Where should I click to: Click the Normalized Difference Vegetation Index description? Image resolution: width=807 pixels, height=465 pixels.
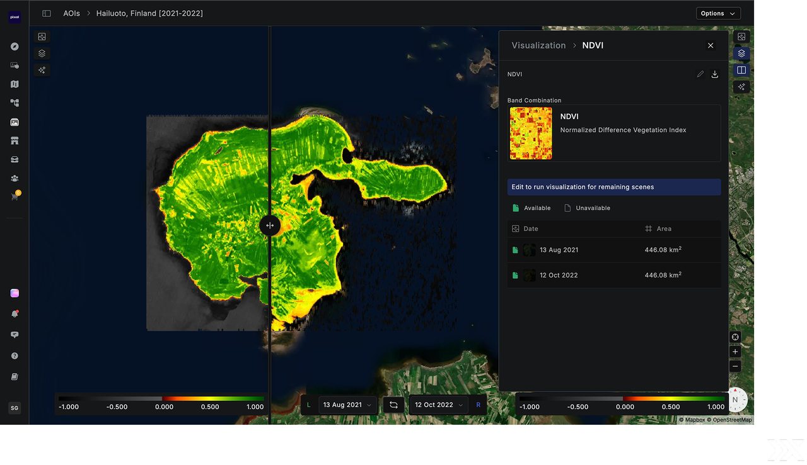[x=623, y=130]
